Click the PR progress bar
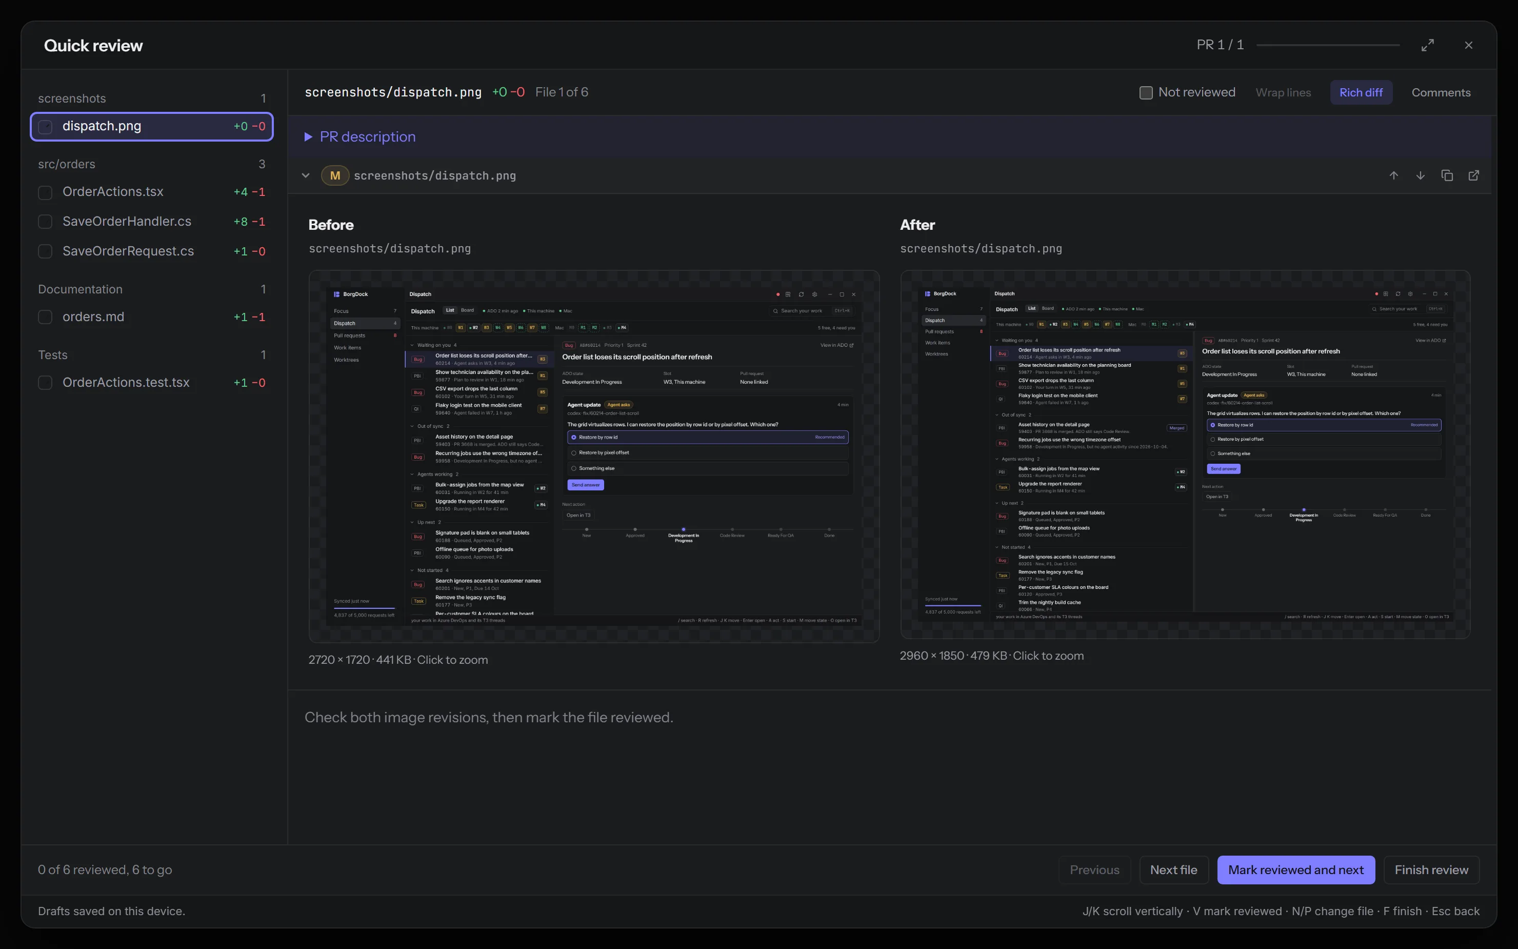Image resolution: width=1518 pixels, height=949 pixels. click(x=1328, y=45)
